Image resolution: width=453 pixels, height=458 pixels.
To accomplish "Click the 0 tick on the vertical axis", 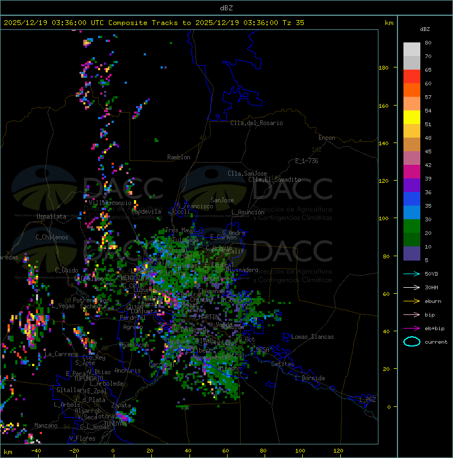I will tap(389, 407).
